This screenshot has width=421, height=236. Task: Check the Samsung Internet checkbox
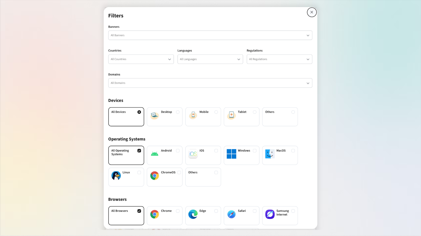[x=293, y=211]
